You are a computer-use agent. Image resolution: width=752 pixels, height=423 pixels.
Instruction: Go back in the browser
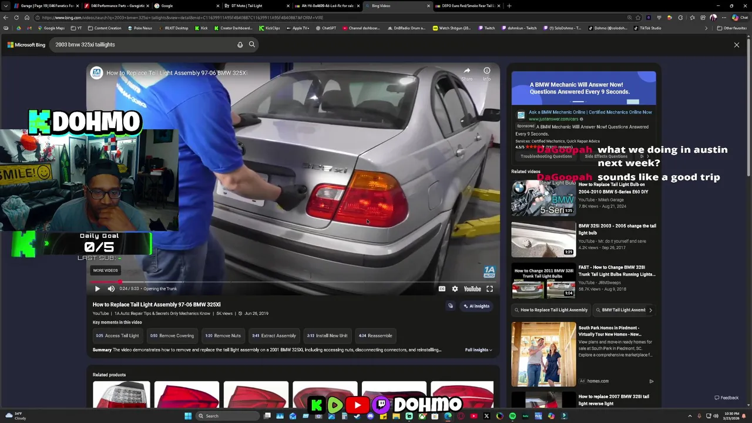[6, 18]
